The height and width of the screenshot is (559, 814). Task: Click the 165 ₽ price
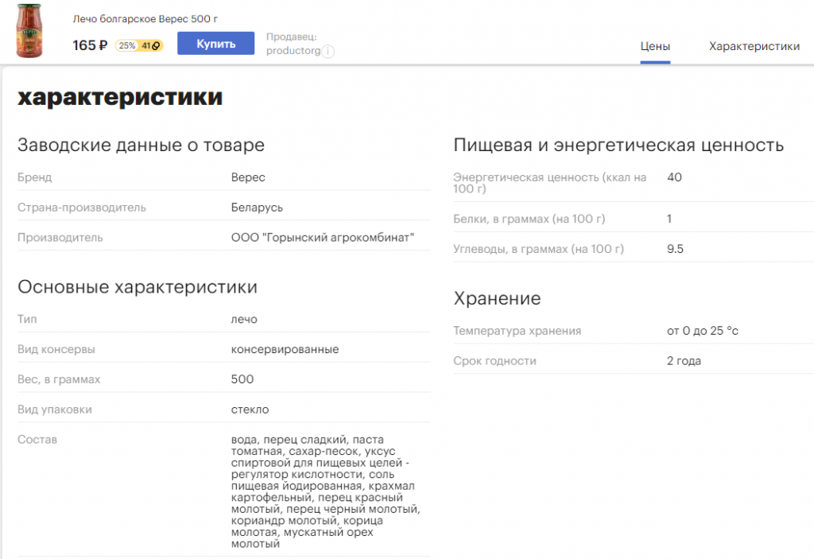click(90, 45)
